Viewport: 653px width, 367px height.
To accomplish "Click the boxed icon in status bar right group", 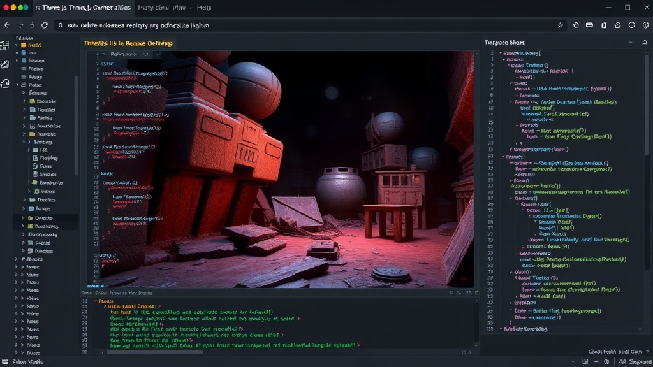I will 585,362.
